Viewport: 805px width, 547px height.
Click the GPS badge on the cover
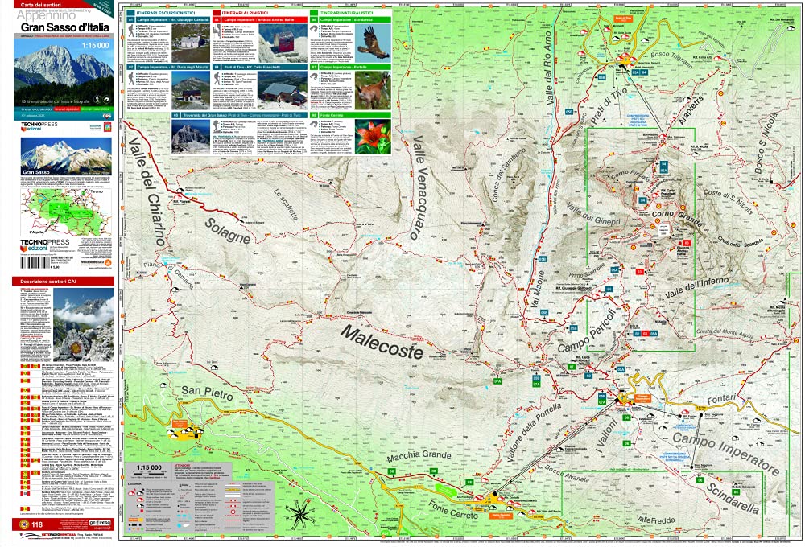(x=107, y=116)
